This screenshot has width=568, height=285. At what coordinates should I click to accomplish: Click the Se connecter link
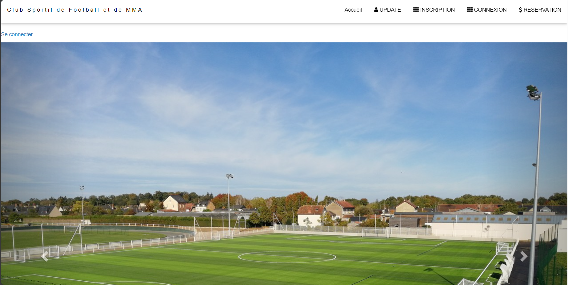pyautogui.click(x=17, y=34)
